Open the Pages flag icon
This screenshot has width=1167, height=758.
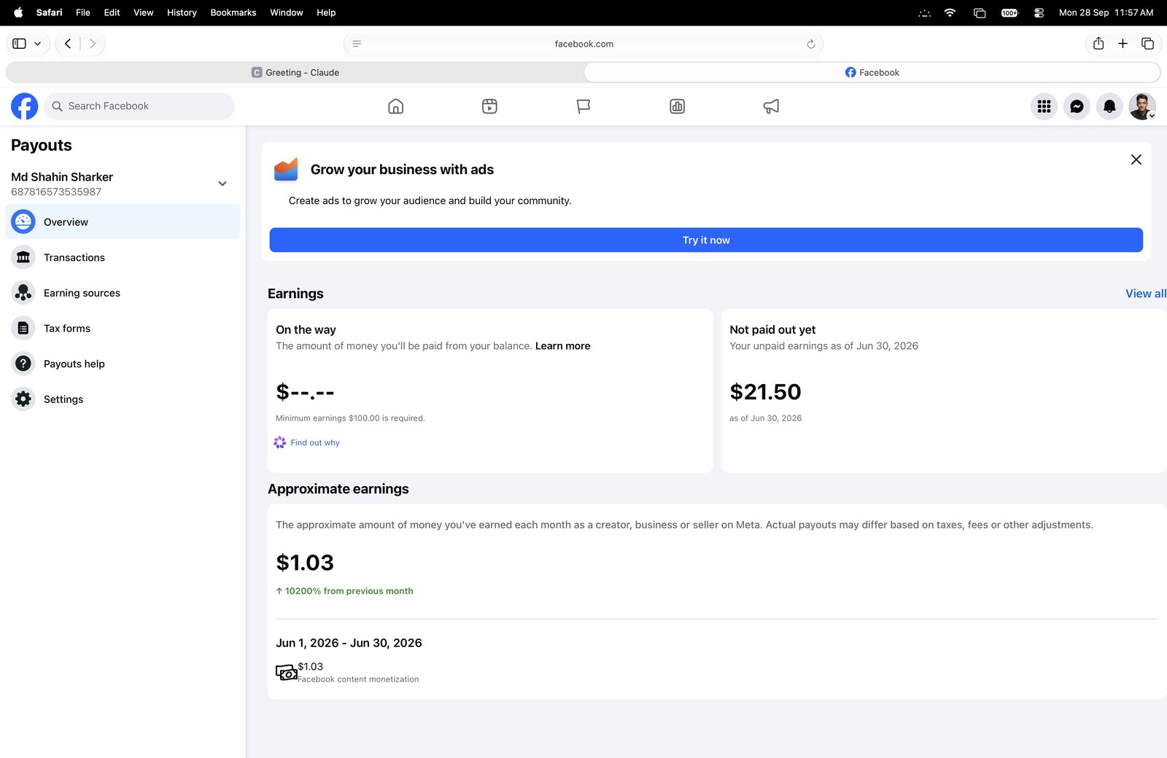pos(583,106)
